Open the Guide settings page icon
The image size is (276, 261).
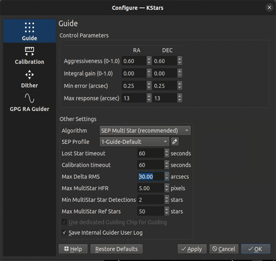[29, 28]
